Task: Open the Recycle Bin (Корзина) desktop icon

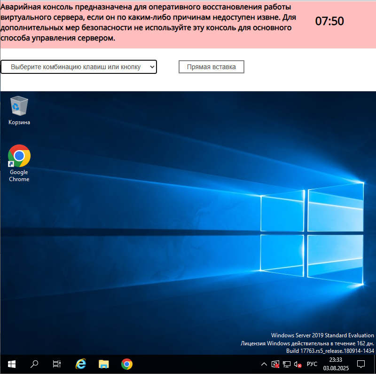Action: click(19, 111)
